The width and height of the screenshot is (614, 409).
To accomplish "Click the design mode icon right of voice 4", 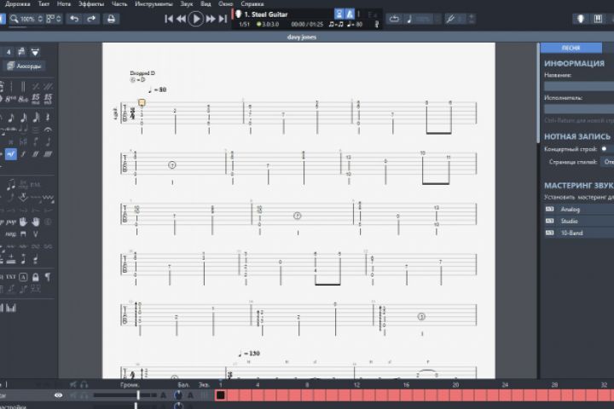I will pos(35,52).
